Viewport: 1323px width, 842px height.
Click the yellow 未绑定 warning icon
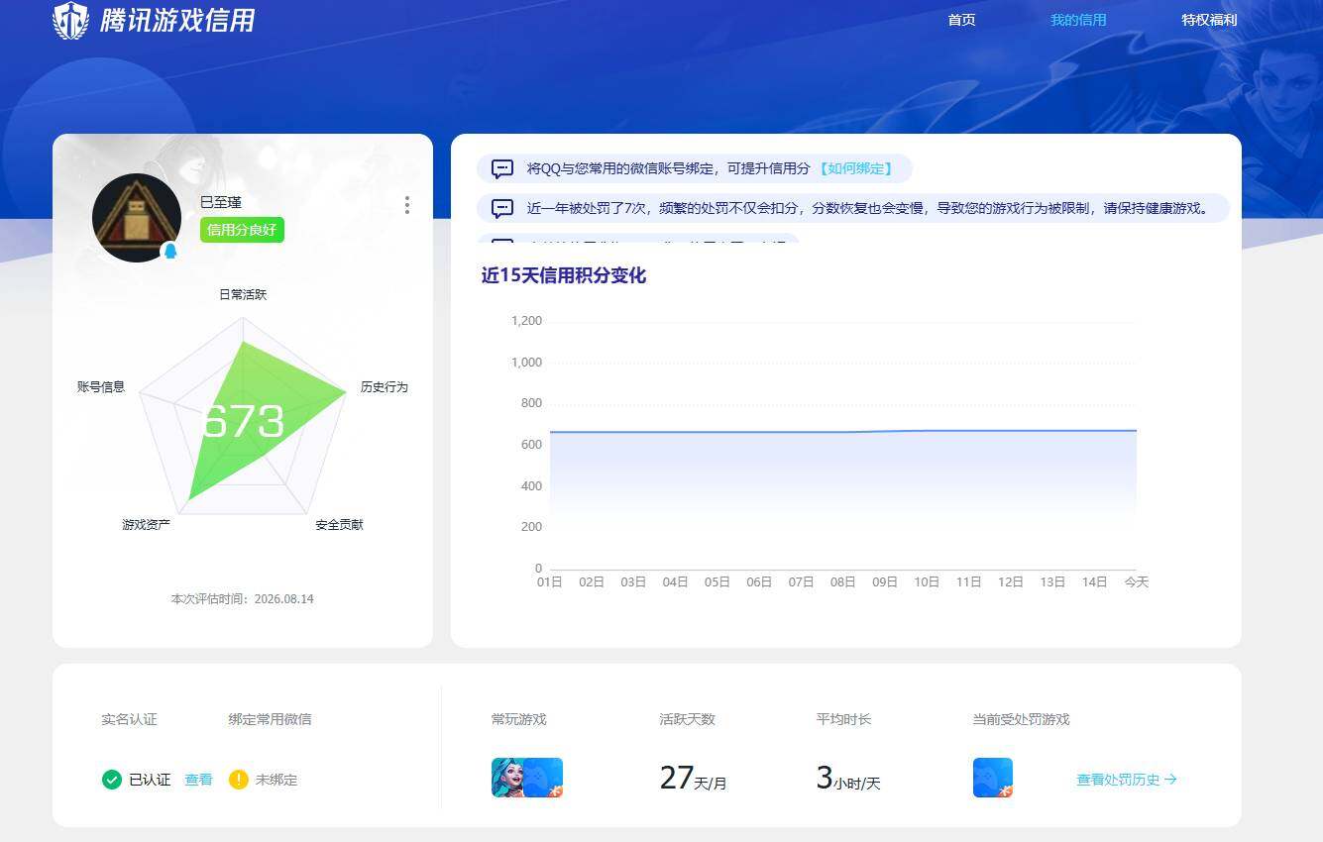tap(239, 780)
